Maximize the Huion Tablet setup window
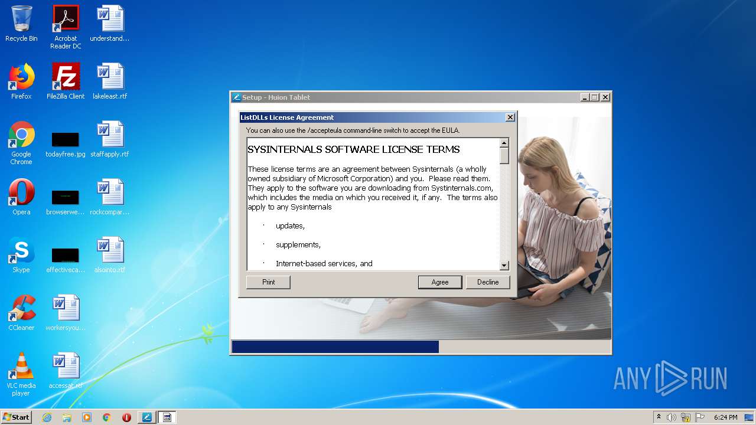Viewport: 756px width, 425px height. point(595,97)
